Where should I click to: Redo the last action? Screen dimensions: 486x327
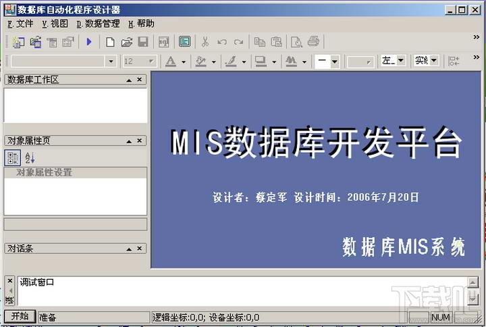pyautogui.click(x=238, y=42)
